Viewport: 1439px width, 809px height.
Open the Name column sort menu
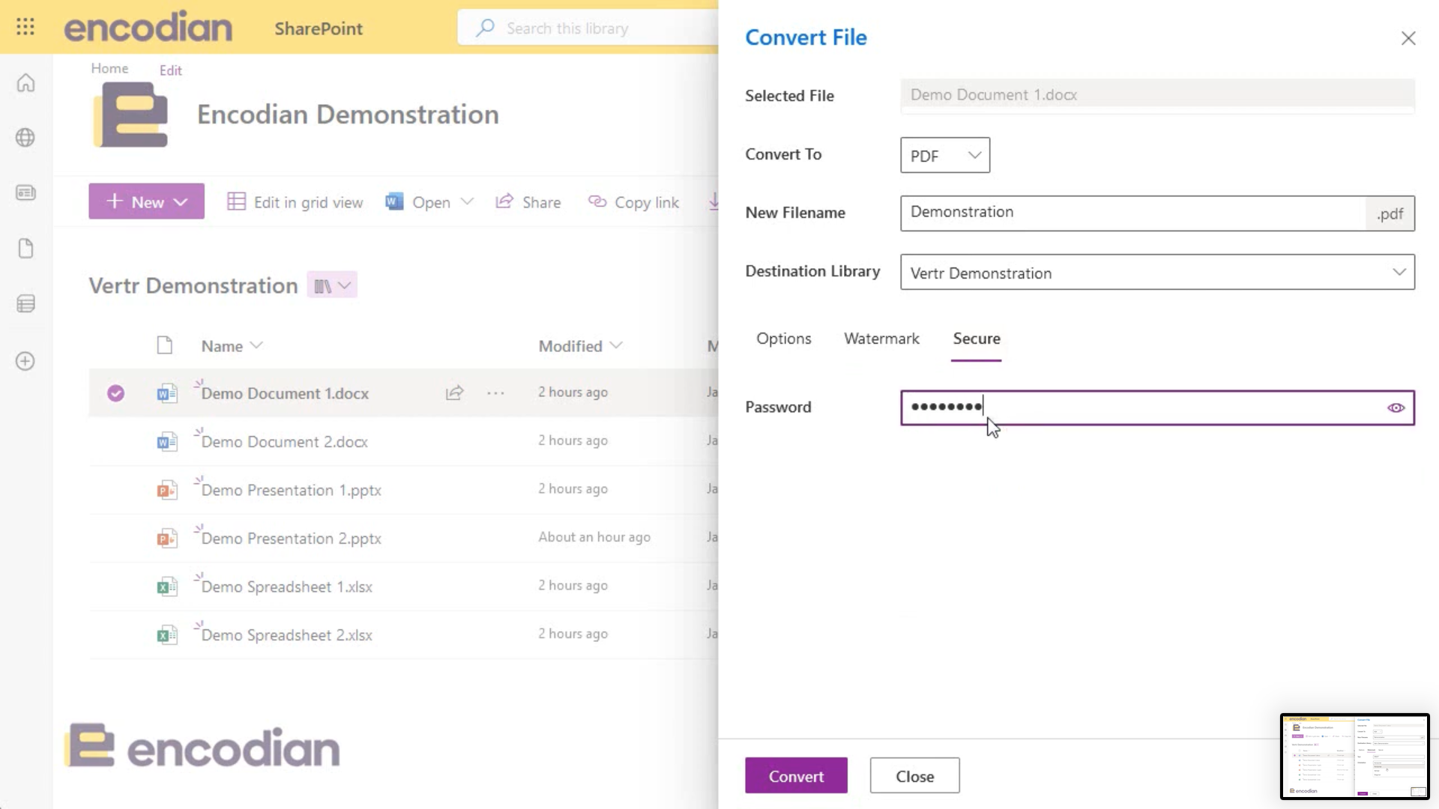[x=232, y=346]
